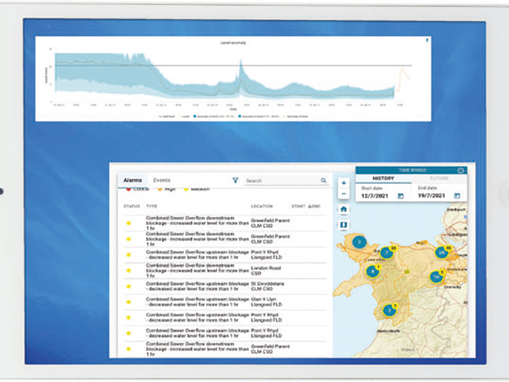Click the search magnifier icon
This screenshot has height=382, width=509.
[323, 181]
